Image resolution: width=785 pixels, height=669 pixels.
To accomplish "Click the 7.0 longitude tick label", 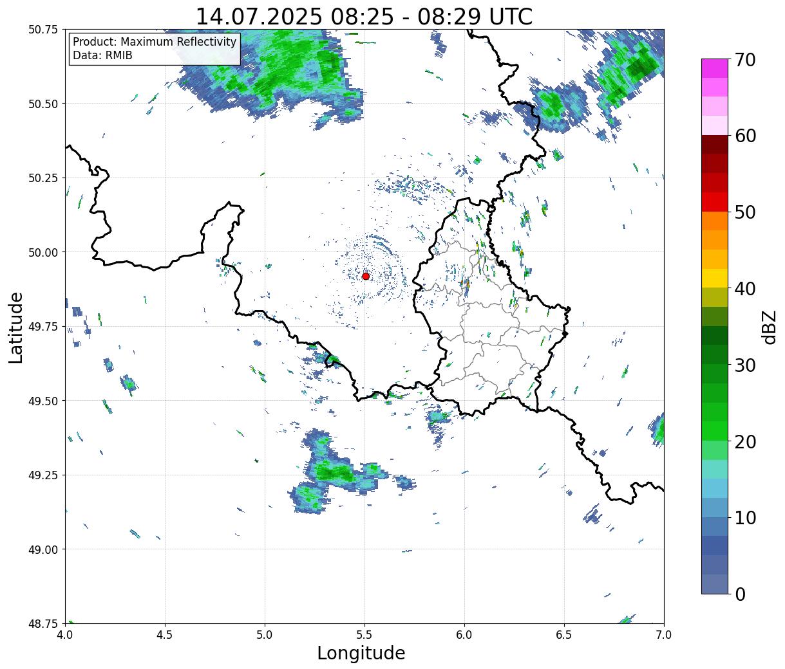I will coord(664,635).
